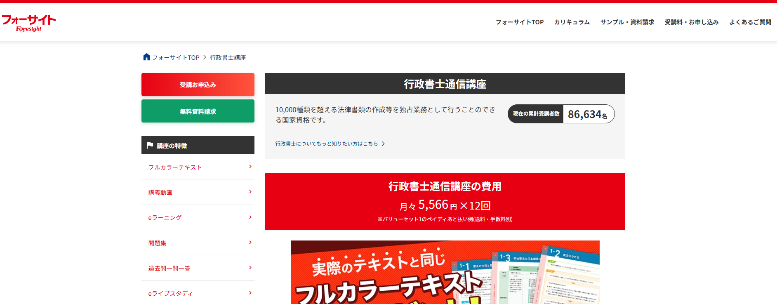Click the flag icon beside 講座の特徴
The height and width of the screenshot is (304, 777).
tap(150, 145)
